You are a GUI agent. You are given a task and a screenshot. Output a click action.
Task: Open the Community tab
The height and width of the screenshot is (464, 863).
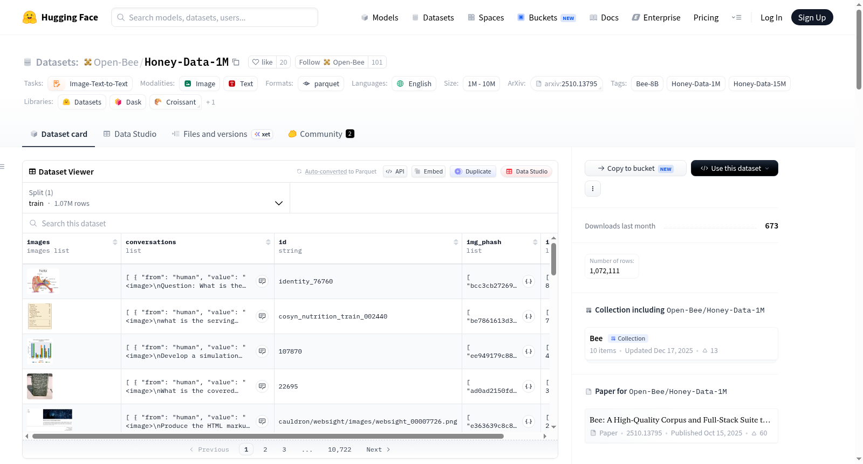point(321,134)
